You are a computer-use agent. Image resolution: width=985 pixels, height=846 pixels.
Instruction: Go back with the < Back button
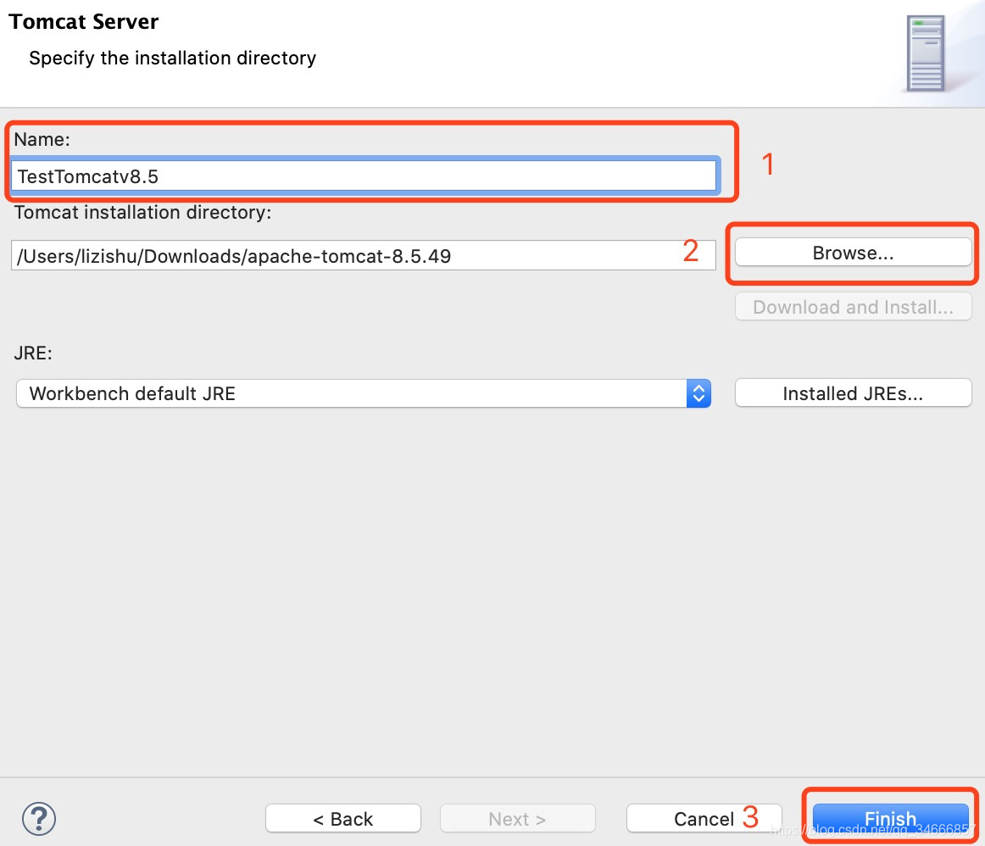343,818
